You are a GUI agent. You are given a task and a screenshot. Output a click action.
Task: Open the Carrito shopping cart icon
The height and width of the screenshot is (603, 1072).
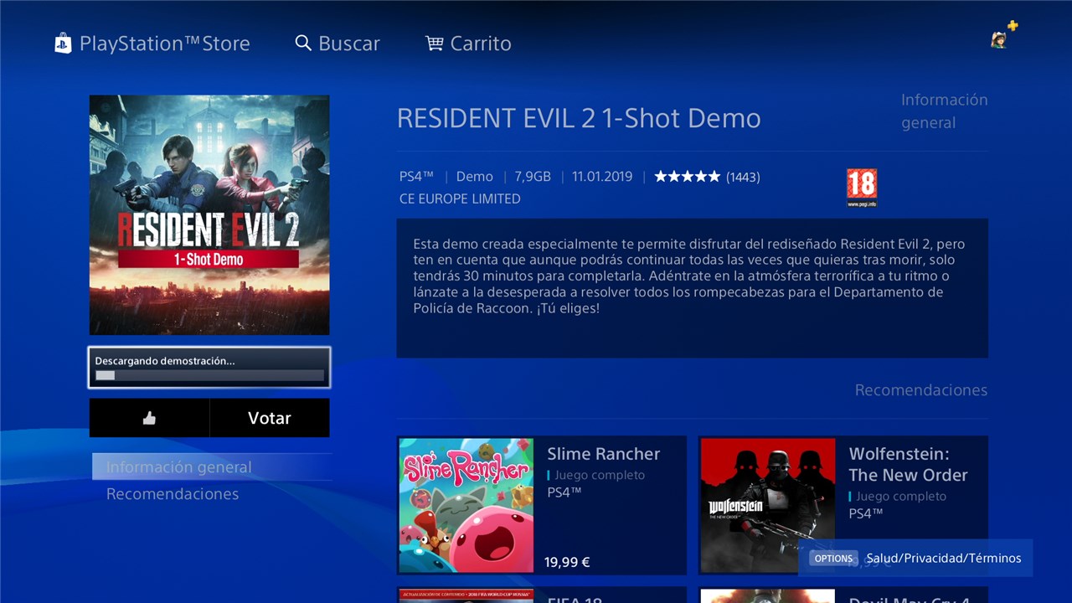tap(434, 43)
